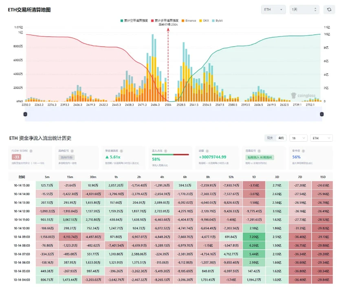Refresh the ETH liquidation map
Image resolution: width=343 pixels, height=288 pixels.
point(329,9)
